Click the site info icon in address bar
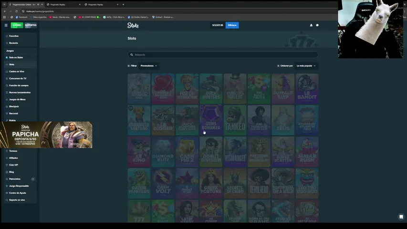The image size is (407, 229). (23, 11)
